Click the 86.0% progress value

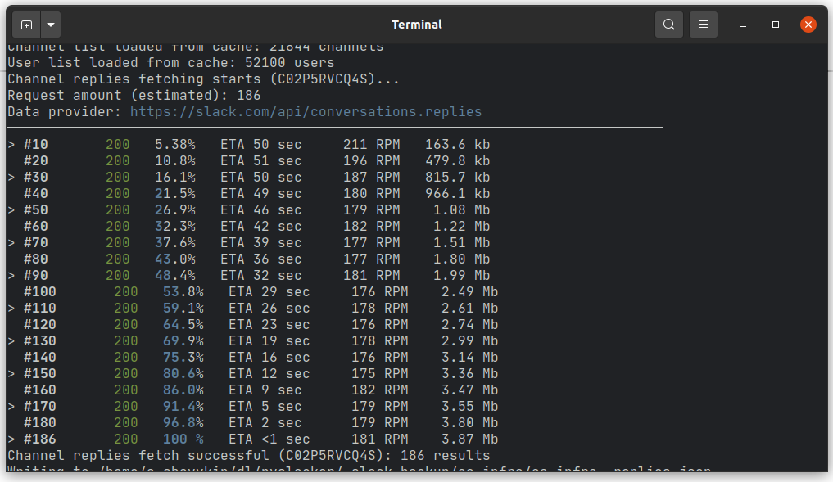[x=183, y=390]
